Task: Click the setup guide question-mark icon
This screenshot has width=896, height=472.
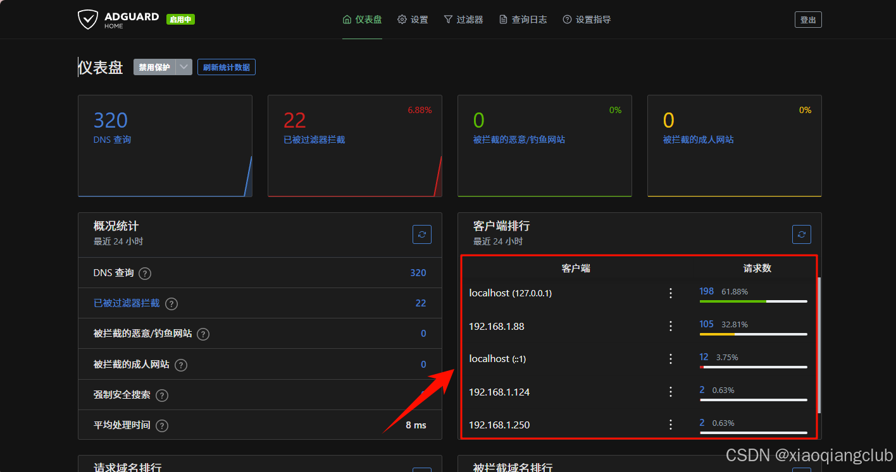Action: [x=566, y=19]
